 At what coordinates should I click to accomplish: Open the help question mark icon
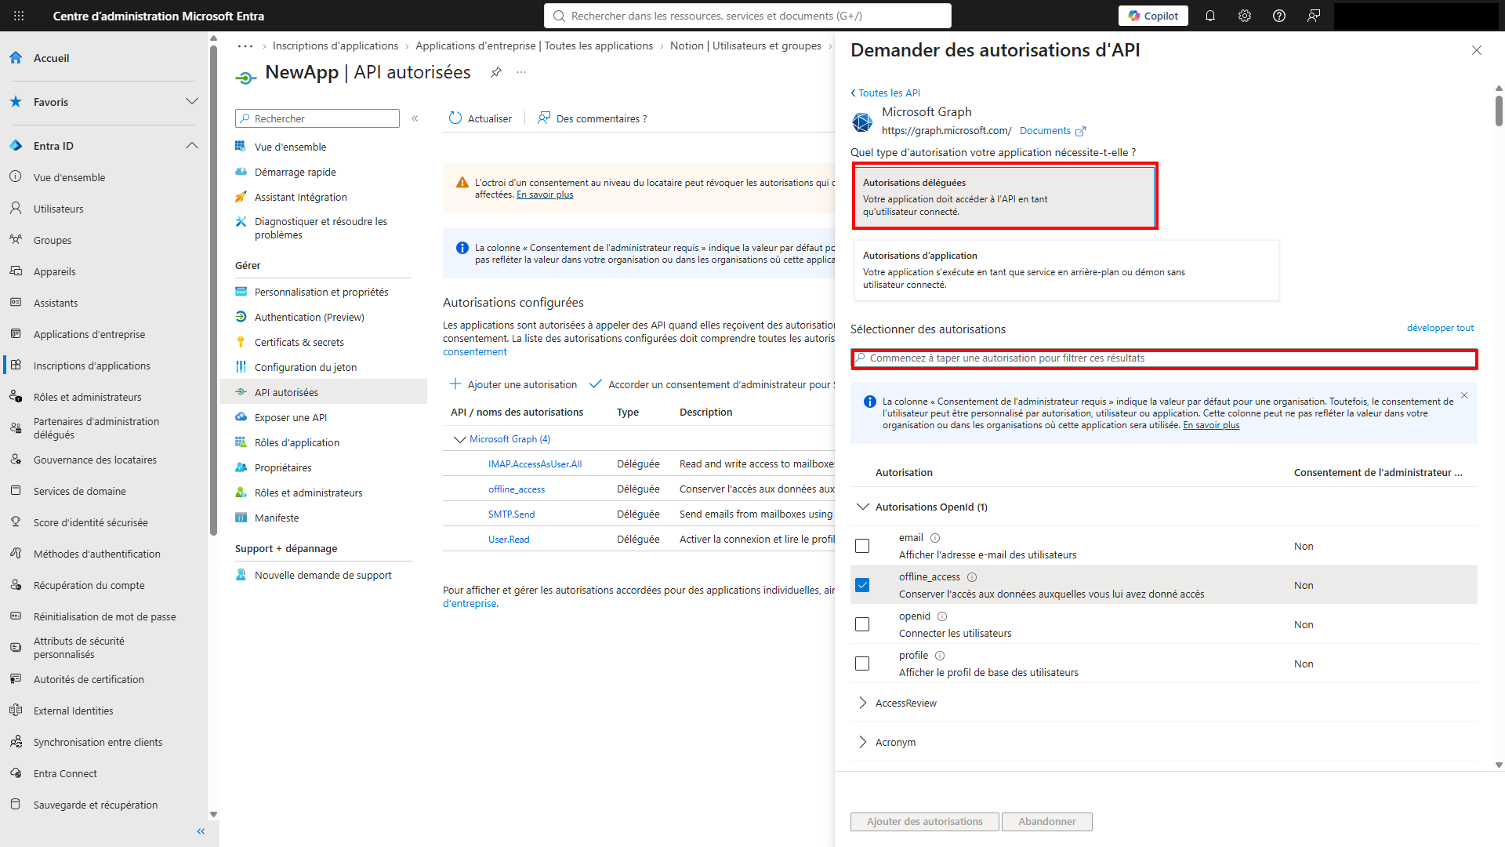click(1279, 16)
